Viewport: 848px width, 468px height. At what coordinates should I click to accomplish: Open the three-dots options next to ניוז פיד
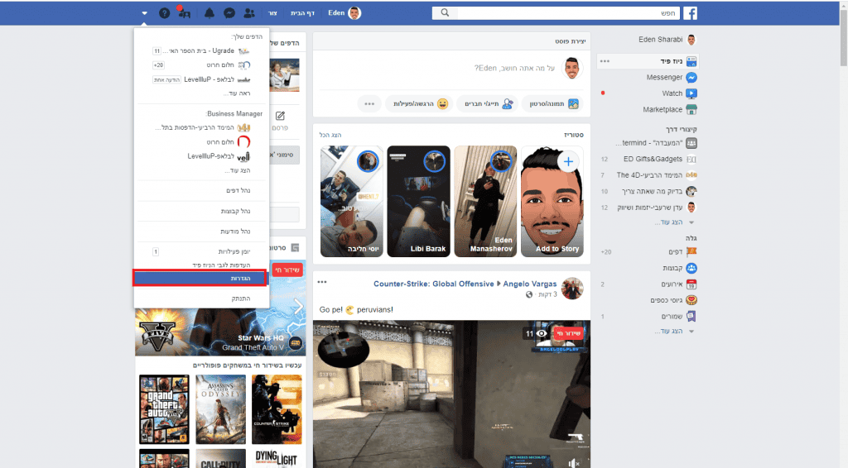[605, 61]
